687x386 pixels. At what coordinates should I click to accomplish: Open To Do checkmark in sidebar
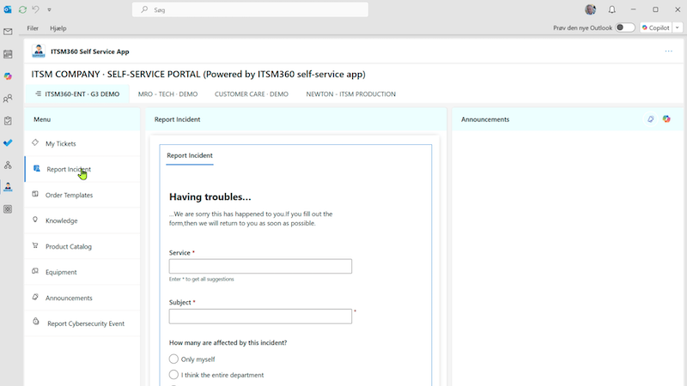click(8, 142)
